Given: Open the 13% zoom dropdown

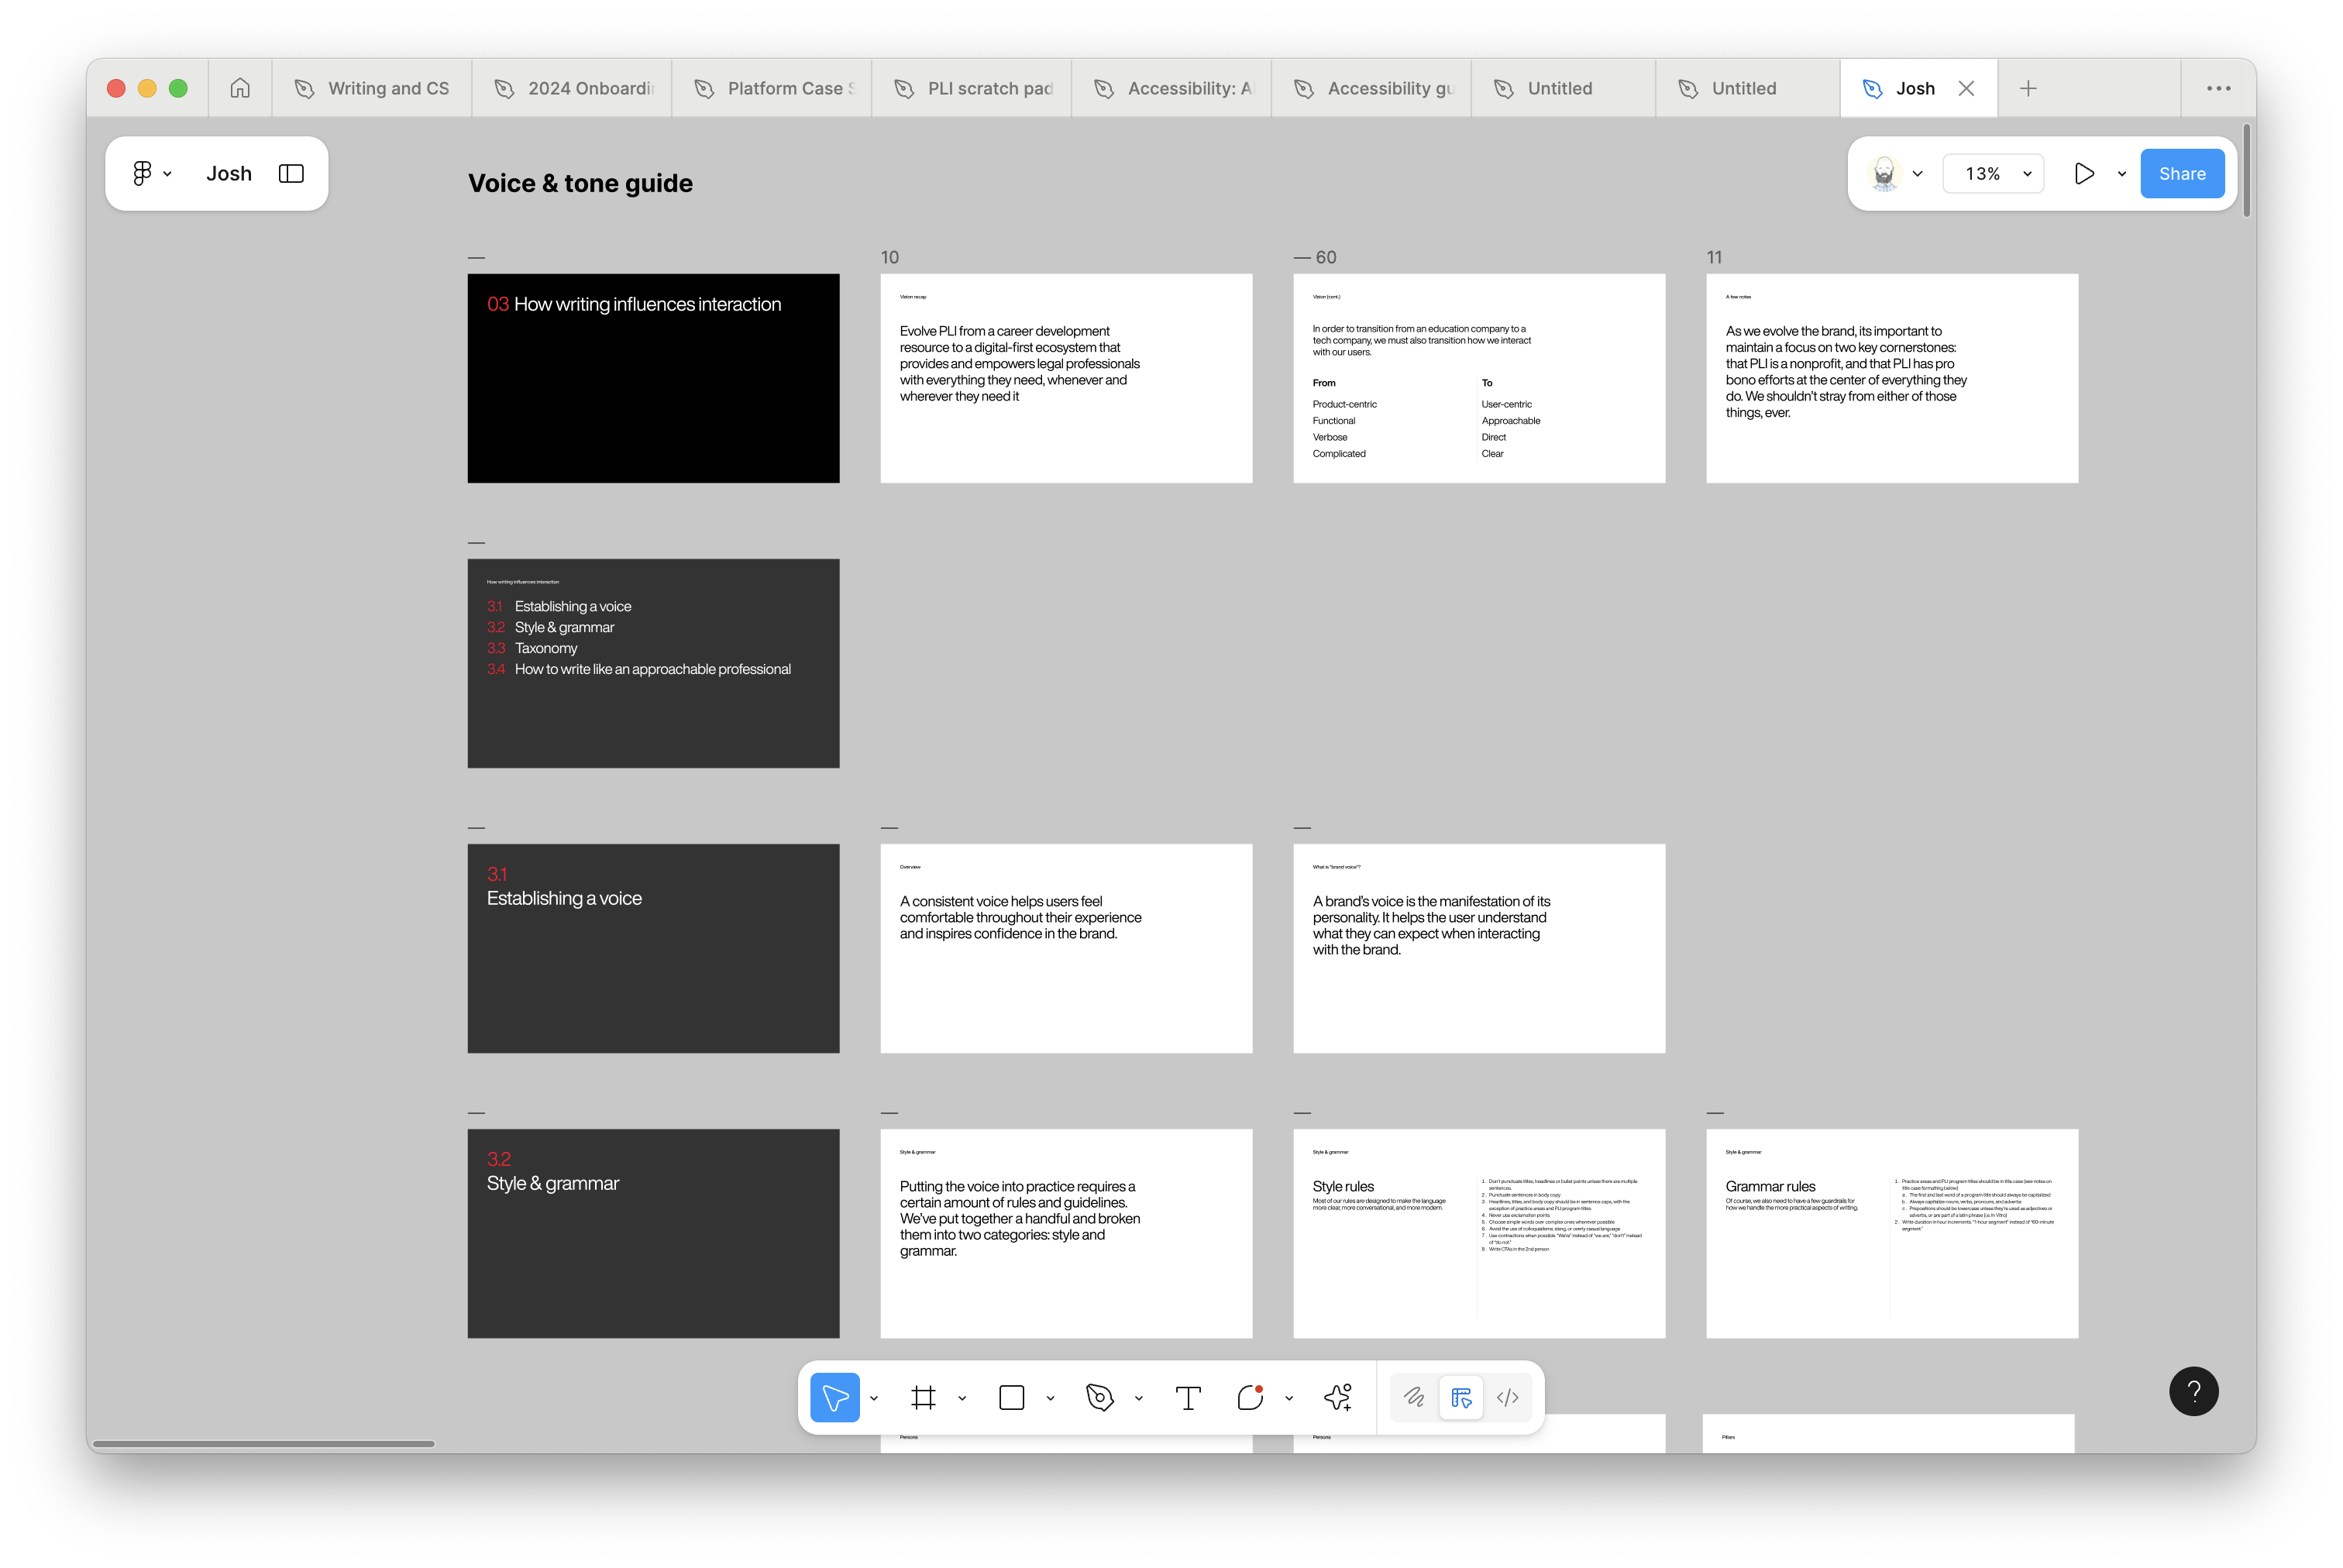Looking at the screenshot, I should click(1996, 173).
